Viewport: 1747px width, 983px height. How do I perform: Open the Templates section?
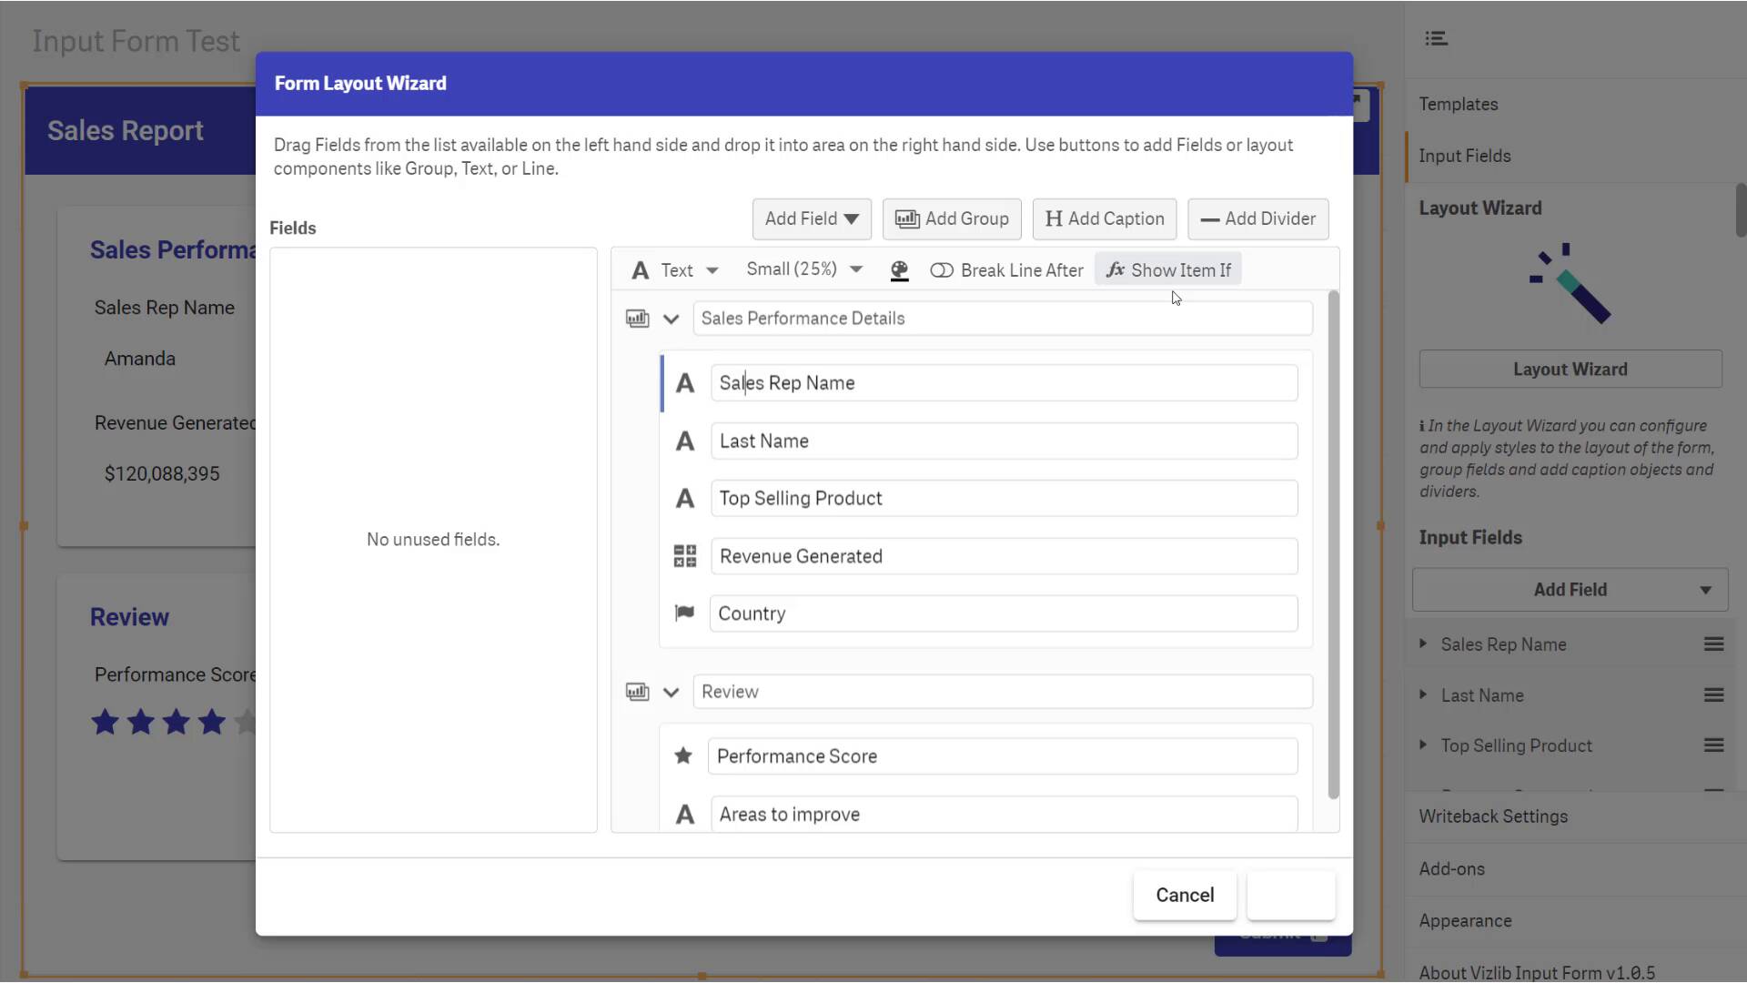[1458, 104]
